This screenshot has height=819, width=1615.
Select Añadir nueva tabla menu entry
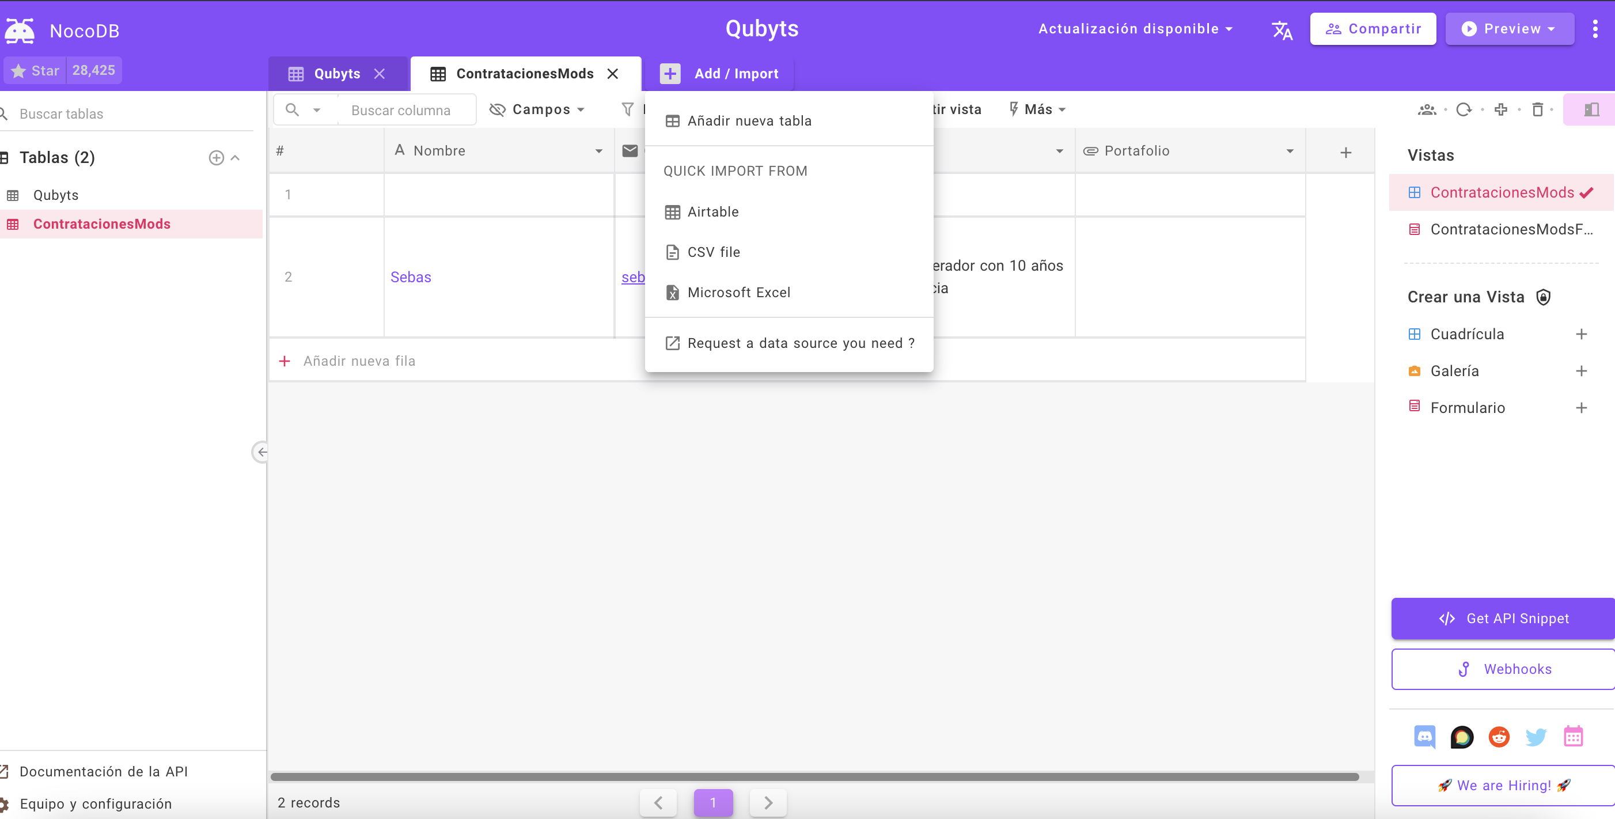click(x=749, y=120)
